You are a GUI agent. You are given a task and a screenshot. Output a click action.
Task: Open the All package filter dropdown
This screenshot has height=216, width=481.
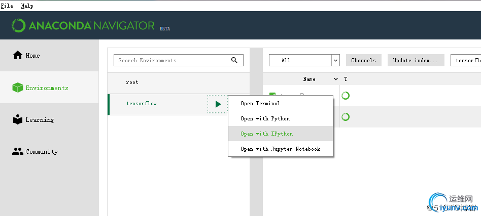304,60
